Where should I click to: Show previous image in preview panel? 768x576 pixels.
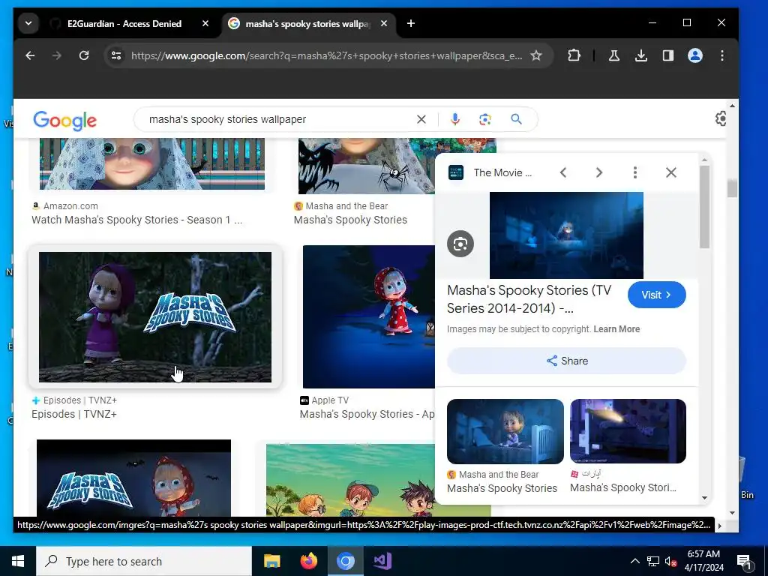[x=563, y=172]
